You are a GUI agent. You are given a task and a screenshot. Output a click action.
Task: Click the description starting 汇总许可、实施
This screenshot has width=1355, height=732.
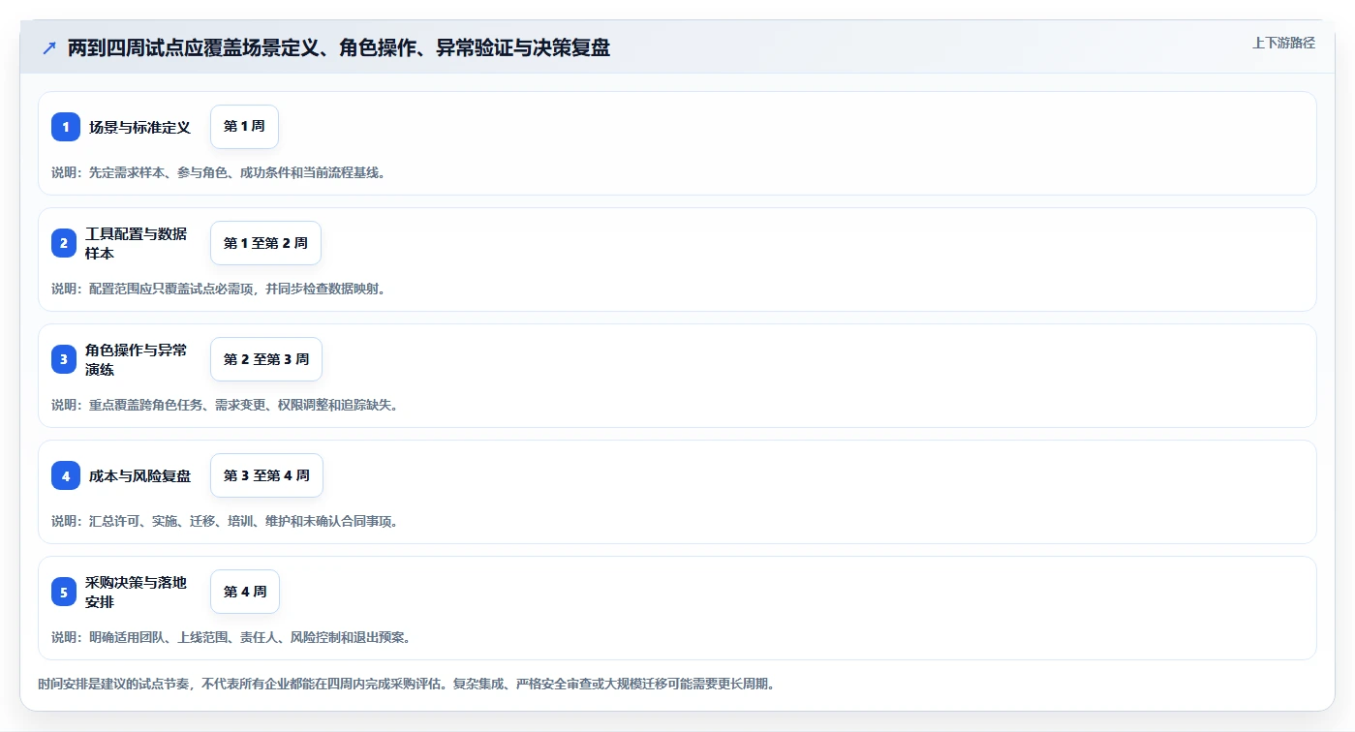tap(225, 521)
